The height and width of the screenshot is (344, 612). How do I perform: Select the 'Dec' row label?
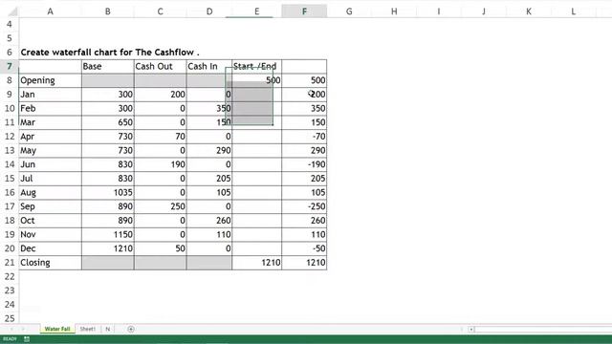pyautogui.click(x=51, y=248)
